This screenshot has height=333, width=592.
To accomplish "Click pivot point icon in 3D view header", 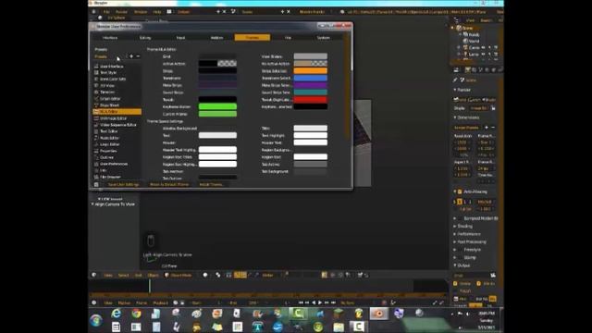I will (x=218, y=275).
